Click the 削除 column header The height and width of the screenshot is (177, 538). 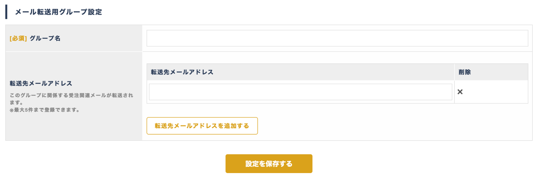click(464, 72)
